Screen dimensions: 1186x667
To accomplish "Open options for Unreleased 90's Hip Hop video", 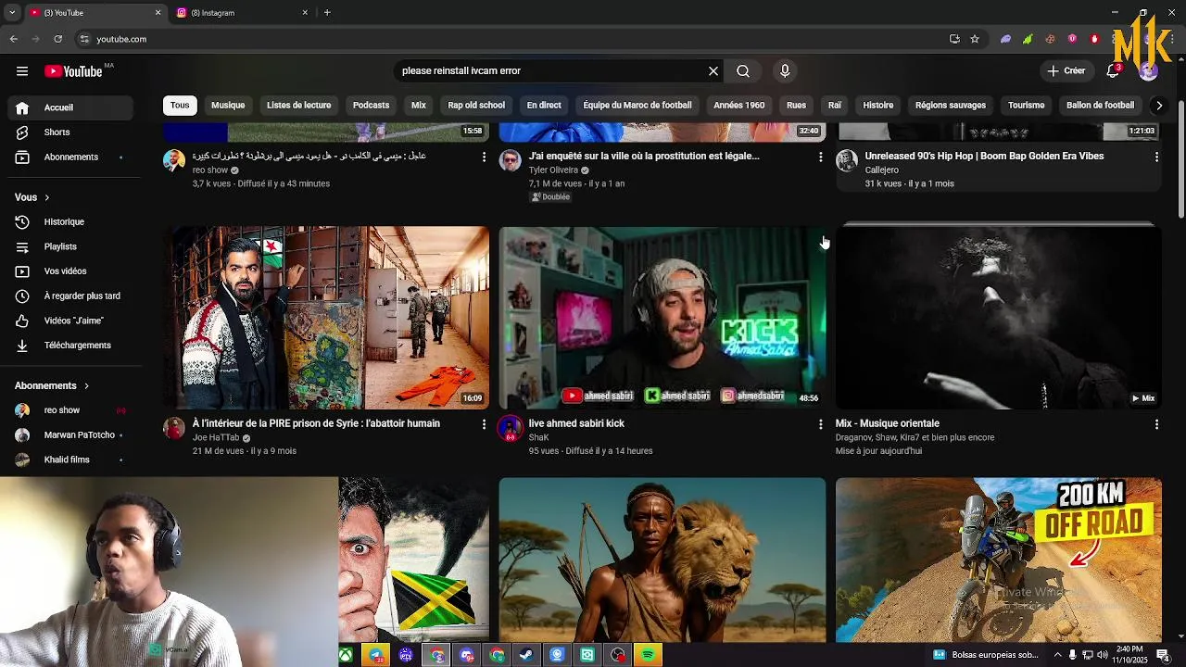I will point(1156,157).
